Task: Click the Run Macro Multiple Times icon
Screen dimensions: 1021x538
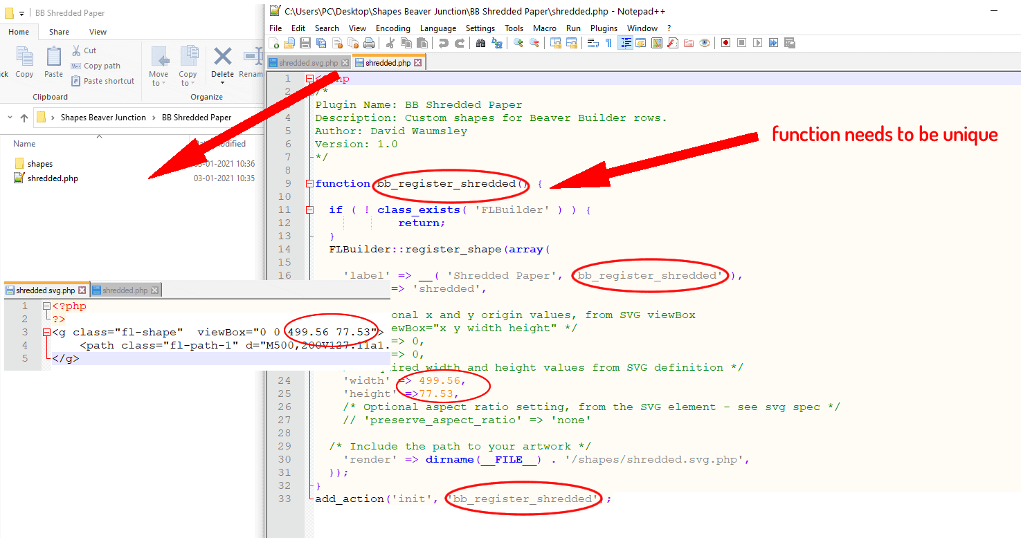Action: pyautogui.click(x=773, y=43)
